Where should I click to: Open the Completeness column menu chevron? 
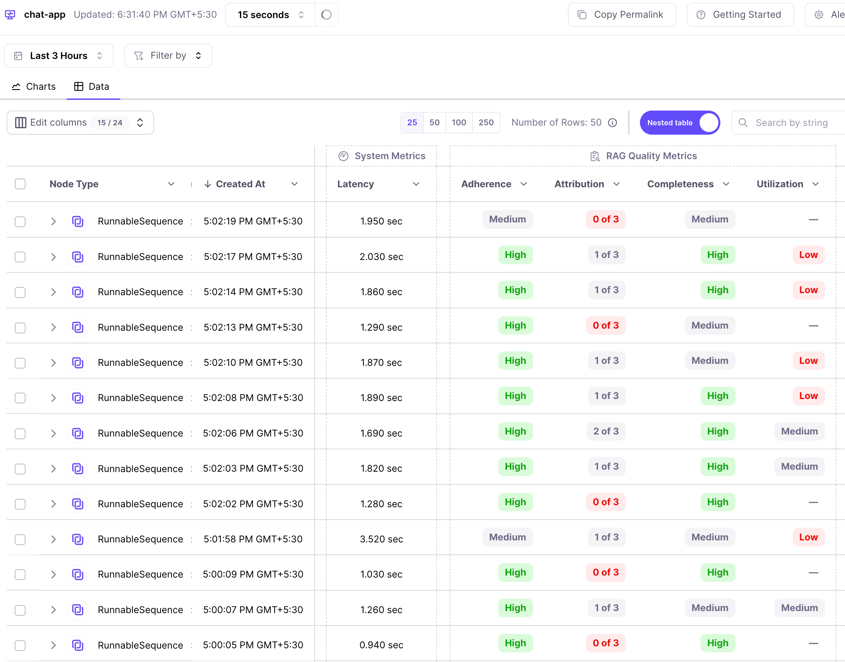coord(726,184)
